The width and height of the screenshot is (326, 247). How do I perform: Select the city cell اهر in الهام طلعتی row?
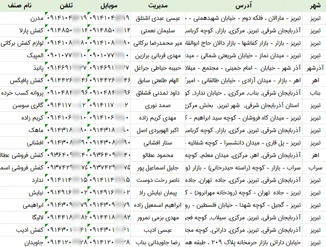coord(314,80)
